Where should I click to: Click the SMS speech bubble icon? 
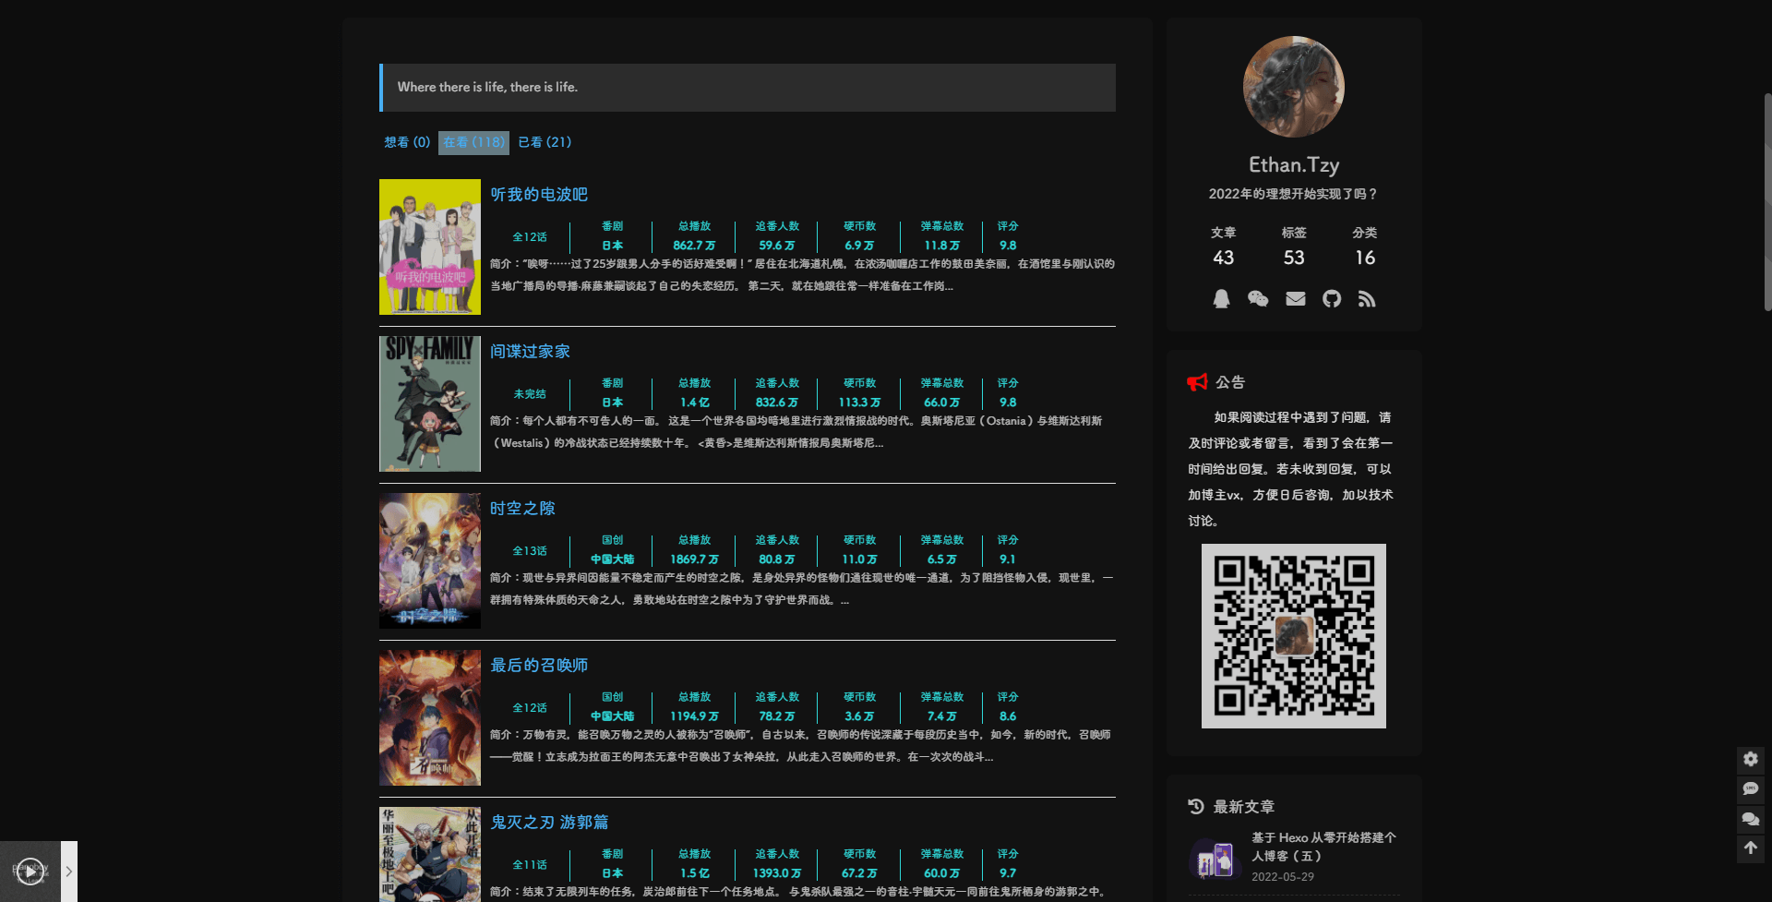[x=1750, y=788]
